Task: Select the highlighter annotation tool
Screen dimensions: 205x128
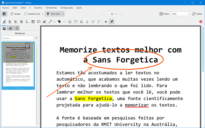Action: tap(4, 22)
